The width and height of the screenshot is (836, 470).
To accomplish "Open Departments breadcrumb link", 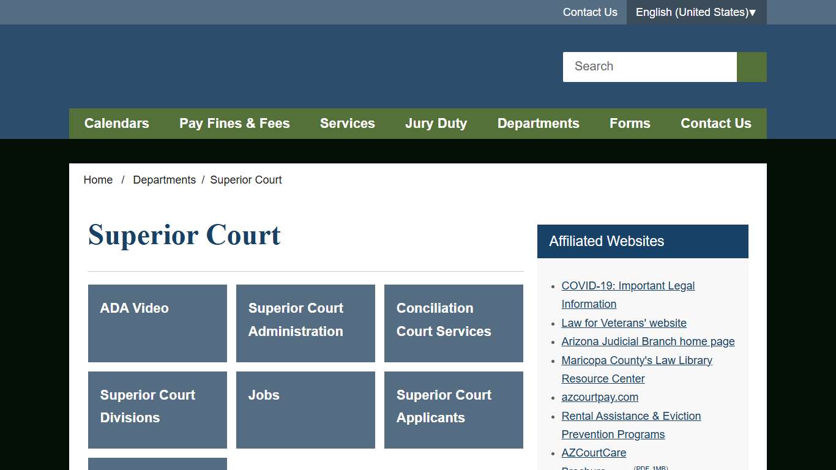I will tap(164, 179).
